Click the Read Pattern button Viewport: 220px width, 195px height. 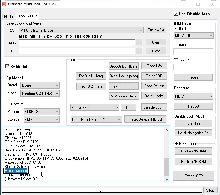154,86
